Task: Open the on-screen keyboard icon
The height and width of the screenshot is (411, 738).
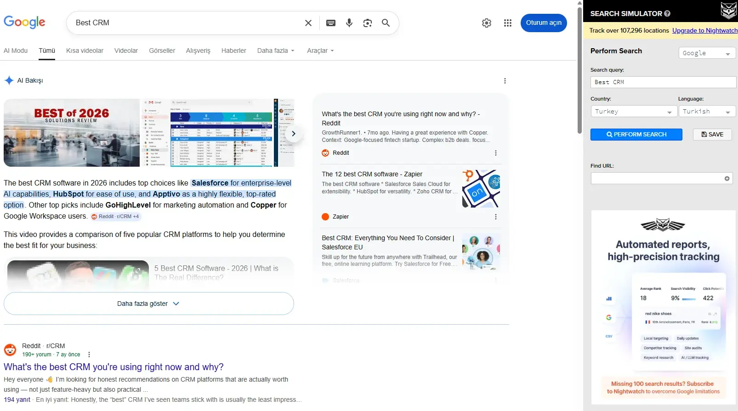Action: 331,23
